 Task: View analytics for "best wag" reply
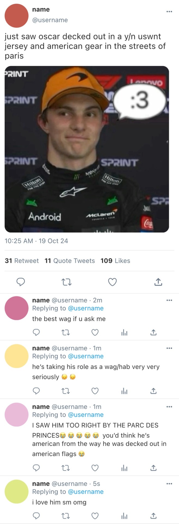(124, 332)
